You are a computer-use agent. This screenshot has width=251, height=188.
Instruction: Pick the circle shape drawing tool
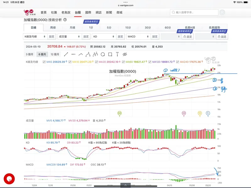[103, 54]
